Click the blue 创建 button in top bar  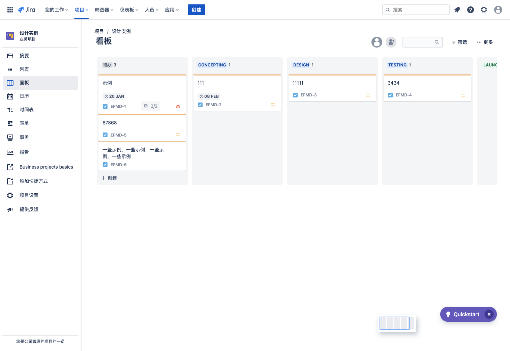(197, 10)
